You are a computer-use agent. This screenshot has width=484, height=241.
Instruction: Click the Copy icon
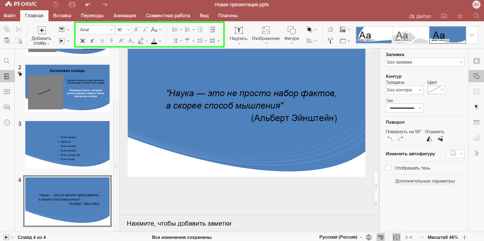[7, 29]
